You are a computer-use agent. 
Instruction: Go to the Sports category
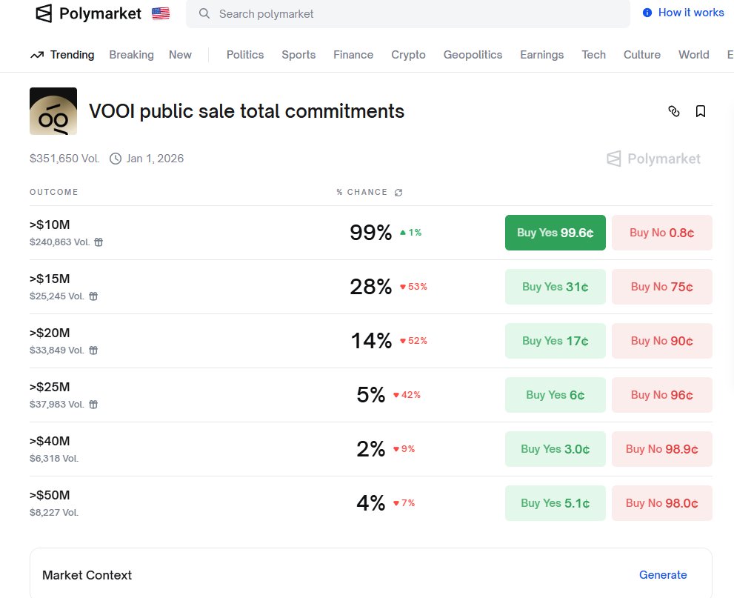coord(298,55)
